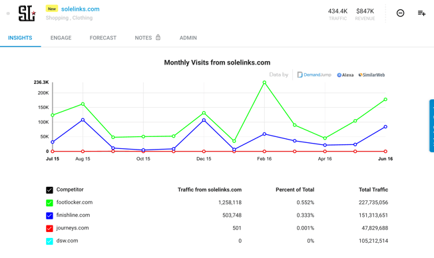Open the solelinks.com link
Viewport: 434px width, 258px height.
click(81, 9)
